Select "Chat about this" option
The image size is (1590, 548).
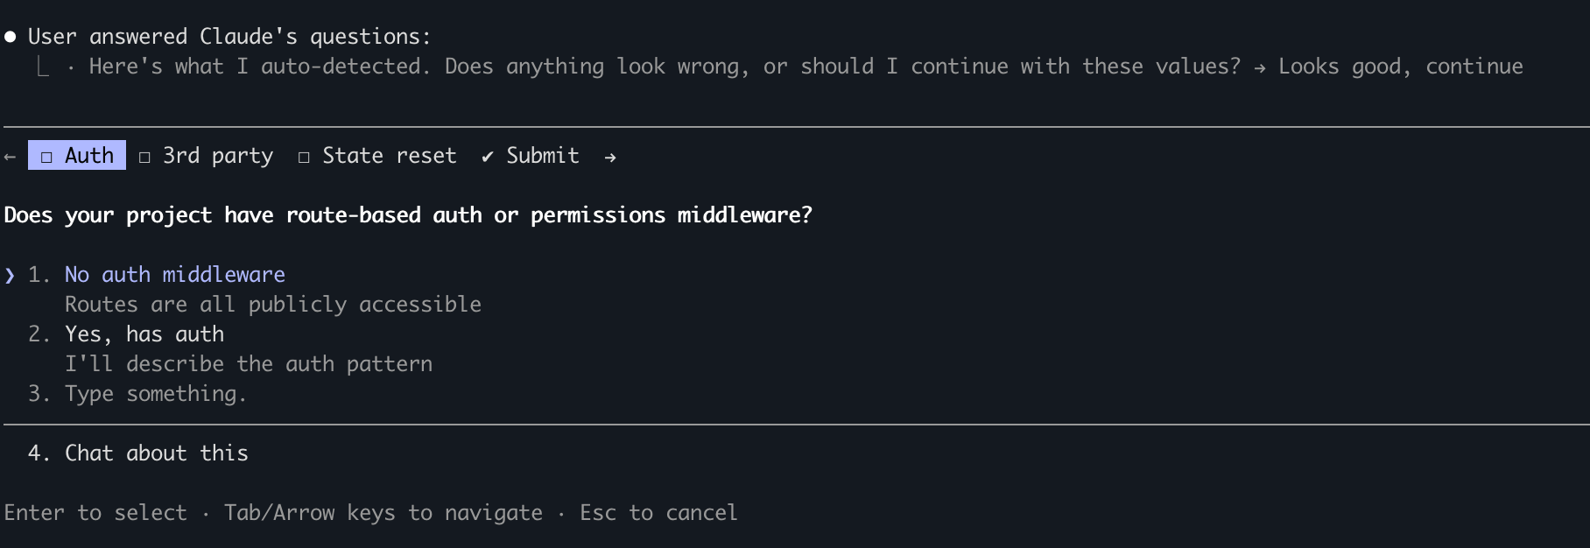pos(156,453)
